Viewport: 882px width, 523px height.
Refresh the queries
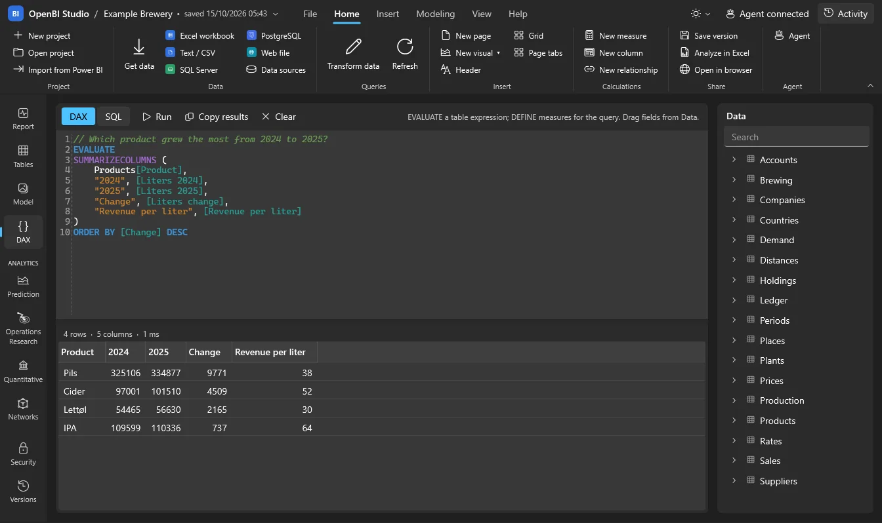[x=405, y=54]
